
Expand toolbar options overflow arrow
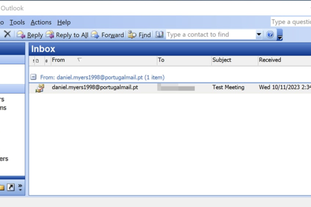280,36
